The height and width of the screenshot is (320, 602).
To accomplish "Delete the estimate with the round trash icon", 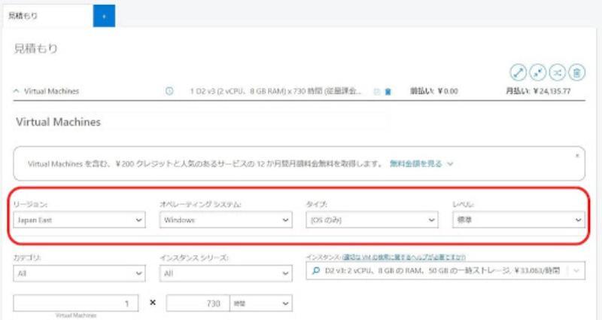I will click(576, 72).
